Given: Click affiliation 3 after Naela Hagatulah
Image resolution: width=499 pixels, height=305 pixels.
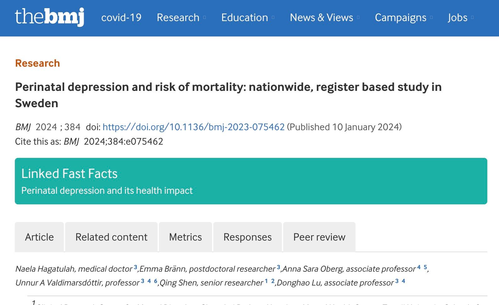Looking at the screenshot, I should tap(135, 267).
